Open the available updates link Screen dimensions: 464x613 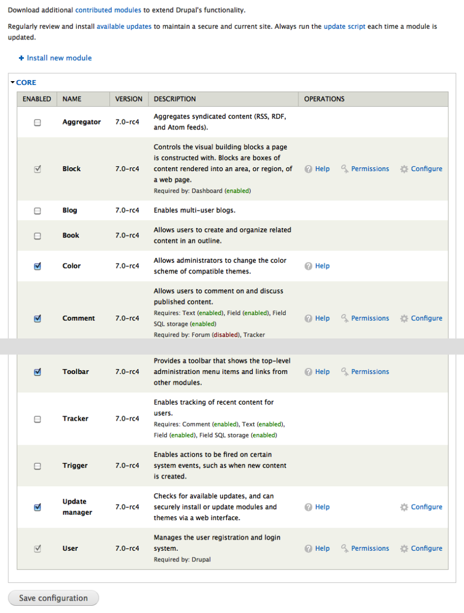click(124, 27)
